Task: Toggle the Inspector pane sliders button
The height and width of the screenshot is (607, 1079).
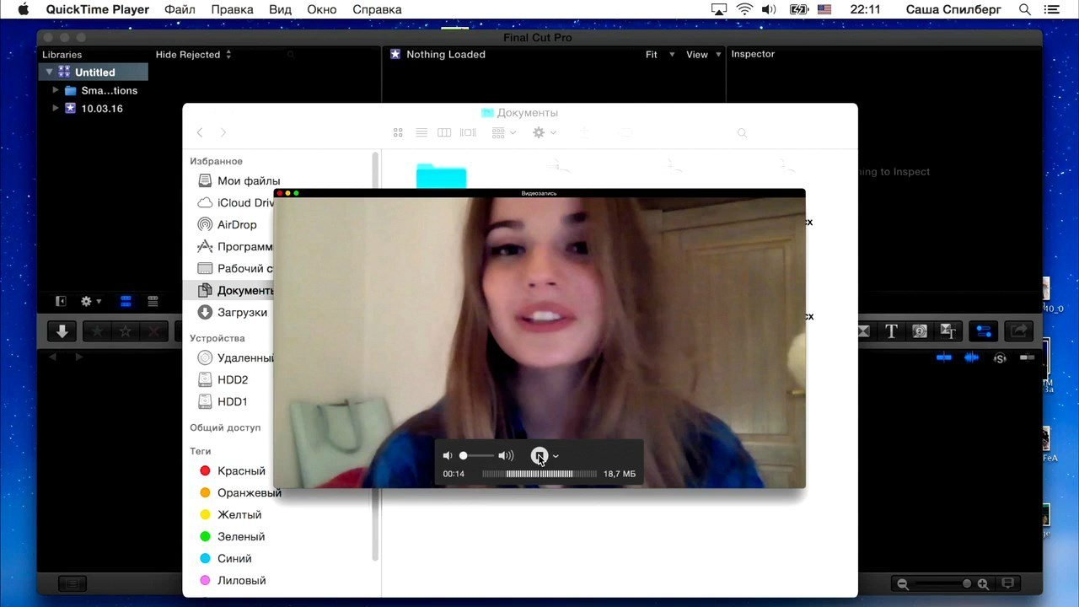Action: click(983, 331)
